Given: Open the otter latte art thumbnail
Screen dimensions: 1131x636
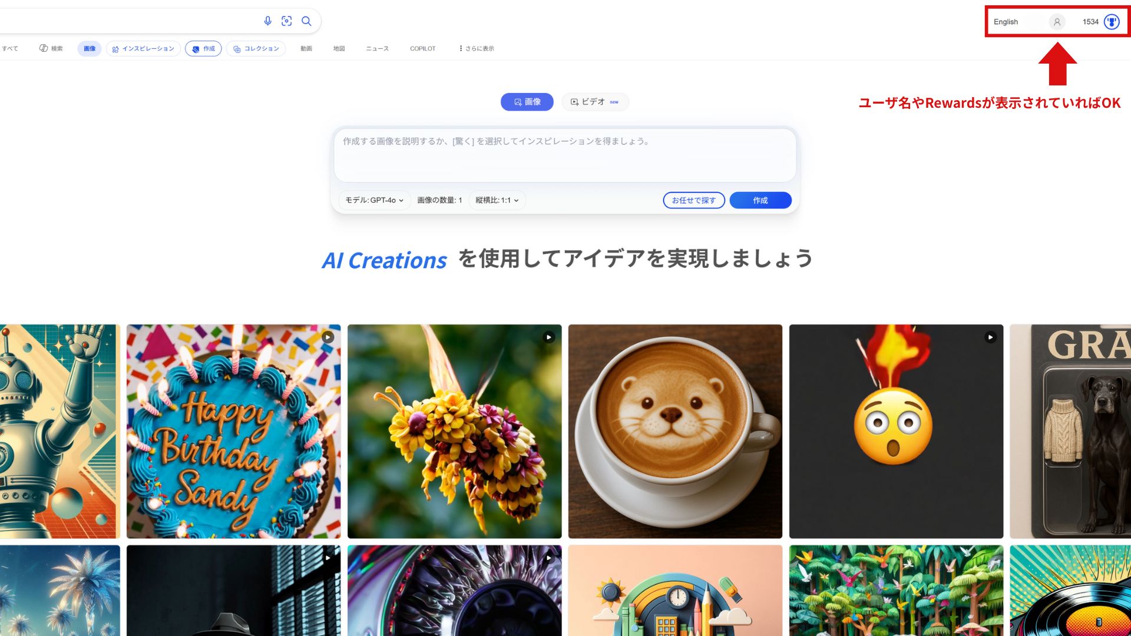Looking at the screenshot, I should (675, 431).
